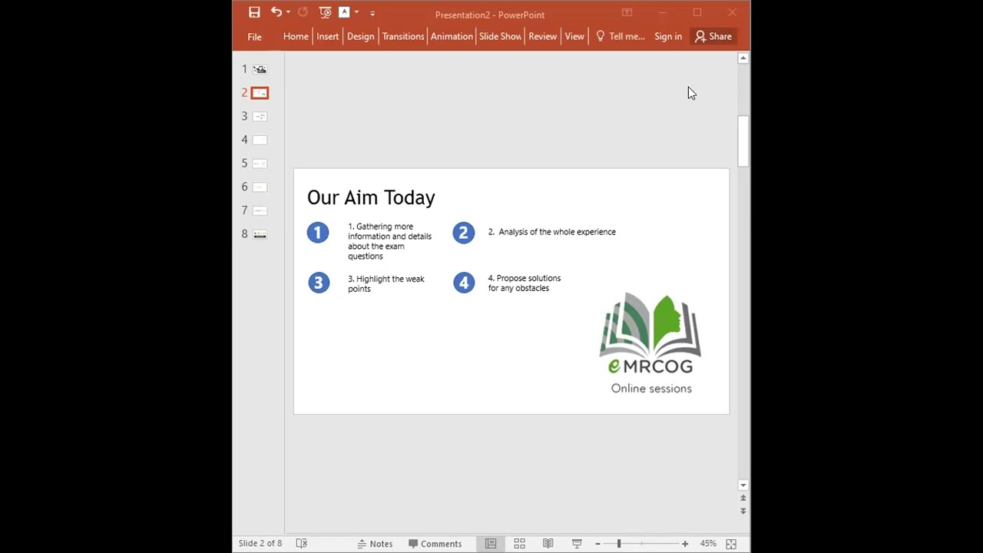Open the Design tab
This screenshot has width=983, height=553.
point(360,37)
